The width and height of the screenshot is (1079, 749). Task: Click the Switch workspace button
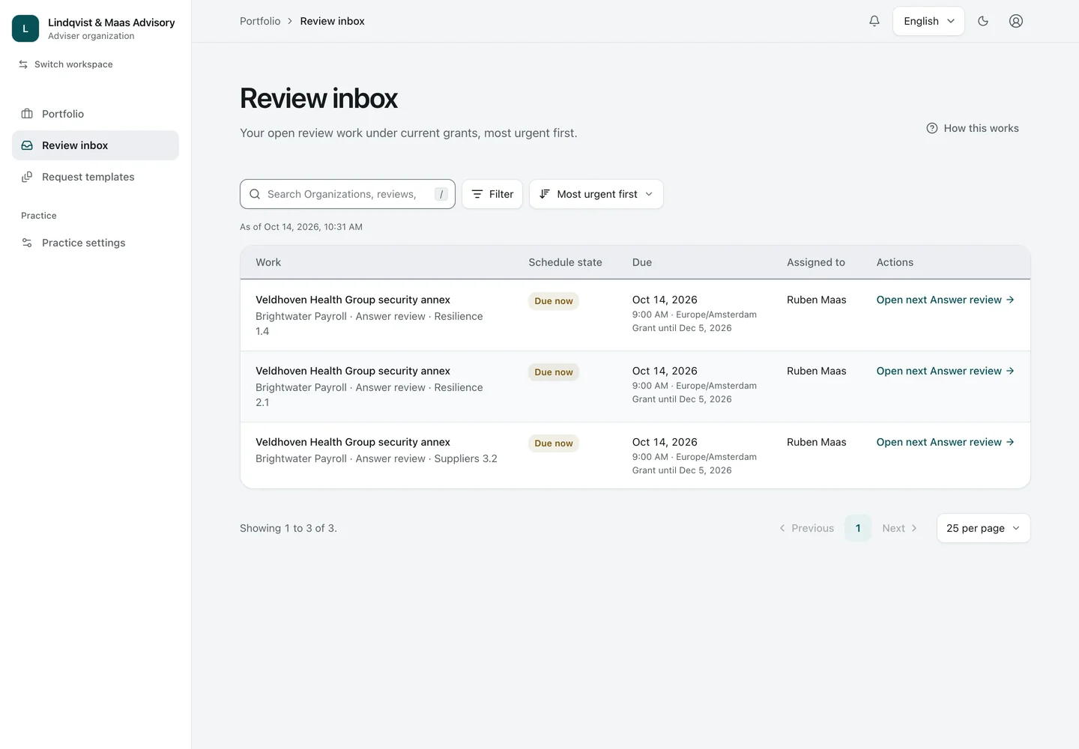[x=66, y=64]
